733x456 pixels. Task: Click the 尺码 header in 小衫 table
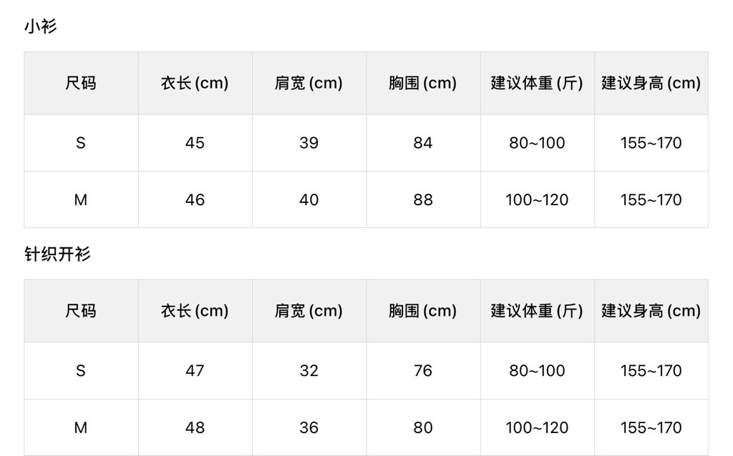tap(81, 83)
